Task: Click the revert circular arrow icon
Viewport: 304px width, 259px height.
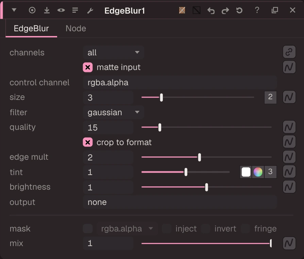Action: tap(239, 10)
